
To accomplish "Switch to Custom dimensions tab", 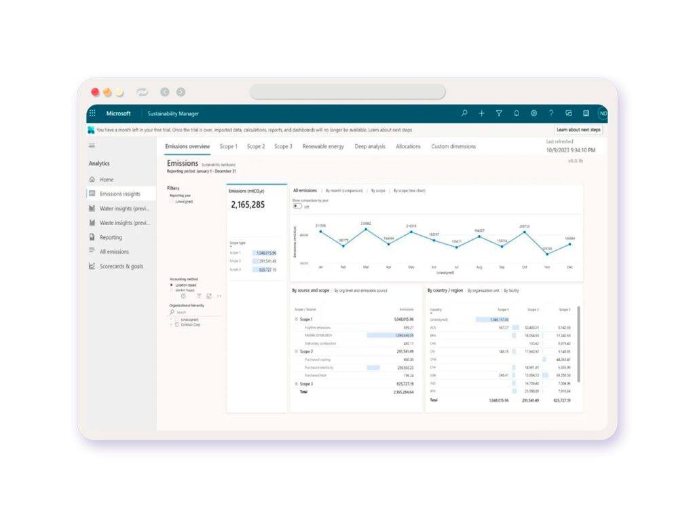I will (453, 146).
